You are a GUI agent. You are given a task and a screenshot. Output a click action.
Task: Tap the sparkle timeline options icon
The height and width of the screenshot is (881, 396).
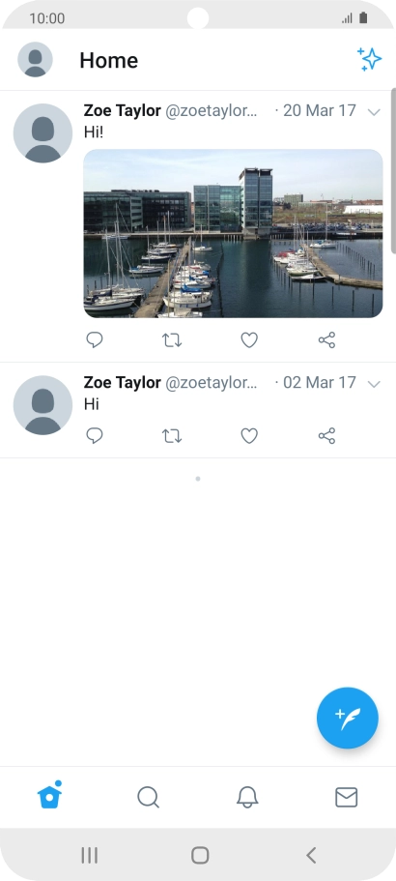point(369,59)
